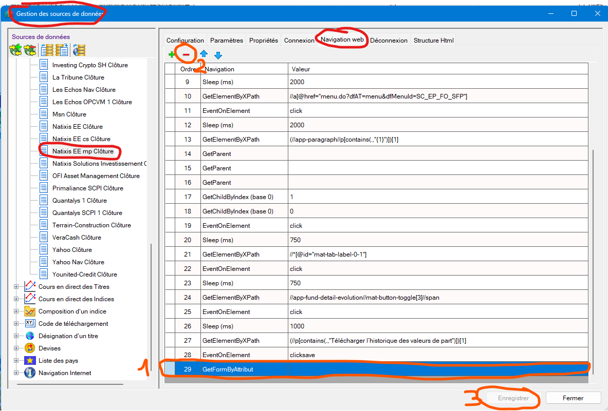Switch to the Configuration tab
608x411 pixels.
coord(185,41)
